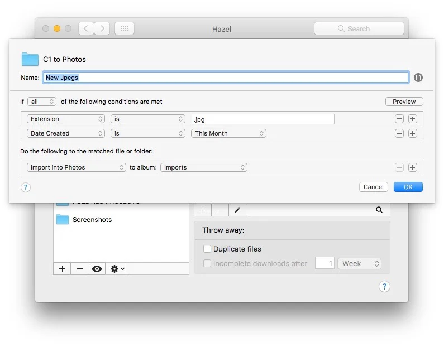
Task: Delete selected rule with minus button
Action: (220, 210)
